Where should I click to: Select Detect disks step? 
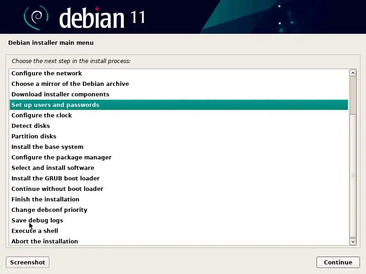[x=179, y=126]
